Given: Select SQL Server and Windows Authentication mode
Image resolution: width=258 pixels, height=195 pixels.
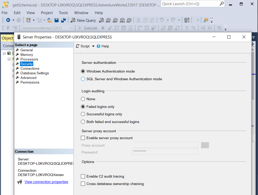Looking at the screenshot, I should (83, 79).
